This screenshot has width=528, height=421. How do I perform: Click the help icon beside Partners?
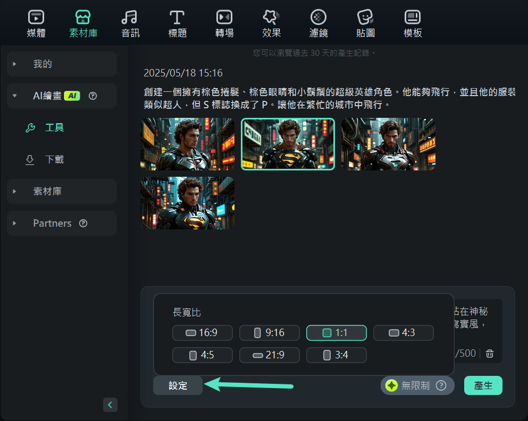point(83,224)
